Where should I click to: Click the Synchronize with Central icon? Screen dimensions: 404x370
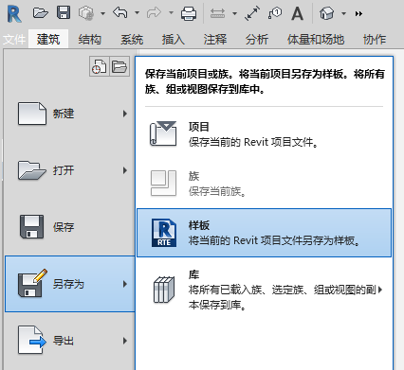pos(86,13)
